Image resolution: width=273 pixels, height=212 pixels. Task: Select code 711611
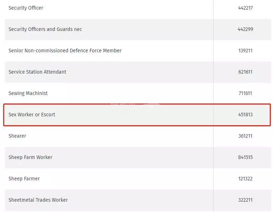[x=245, y=93]
